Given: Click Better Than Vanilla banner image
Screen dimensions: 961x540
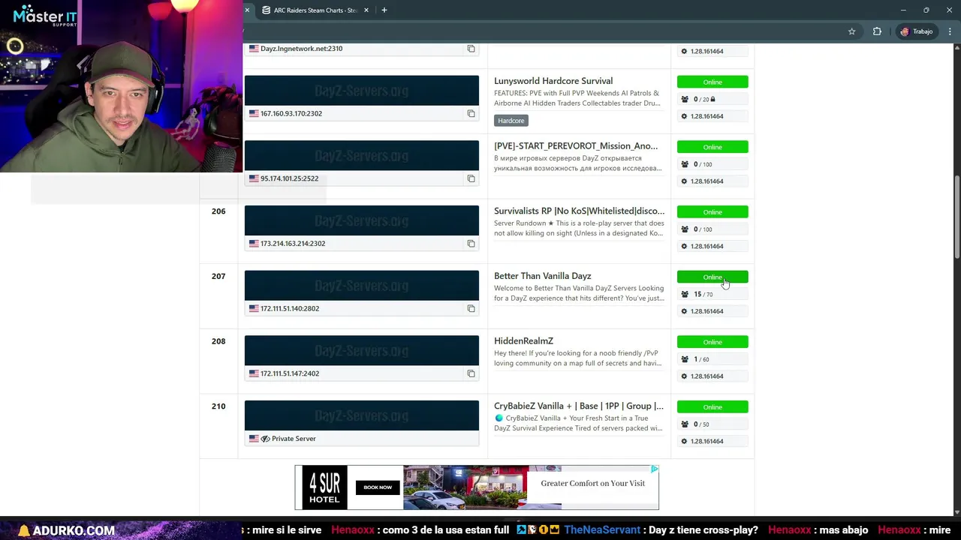Looking at the screenshot, I should [361, 286].
